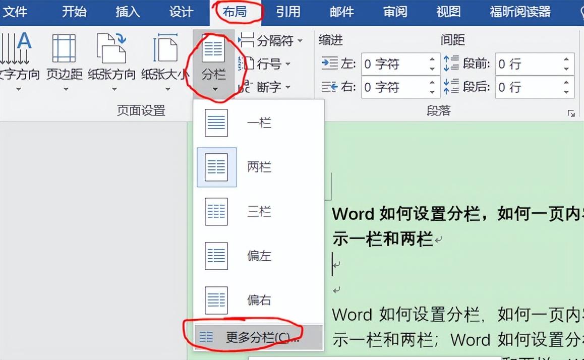Open the 分隔符 breaks dropdown
Screen dimensions: 584x360
270,40
